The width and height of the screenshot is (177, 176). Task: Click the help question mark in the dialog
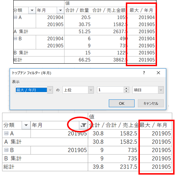144,73
